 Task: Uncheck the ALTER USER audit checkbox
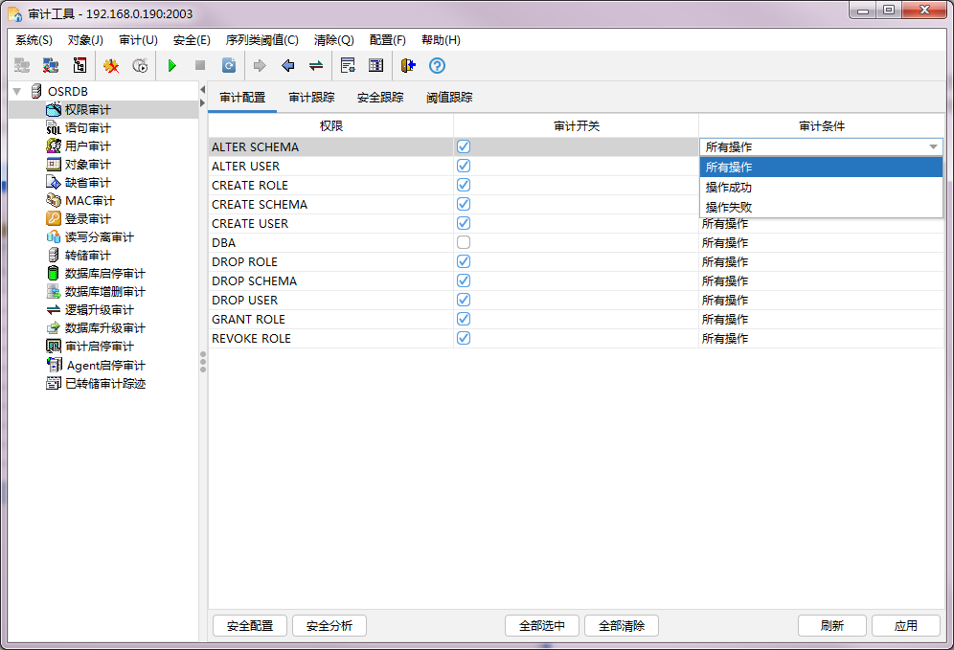[464, 167]
